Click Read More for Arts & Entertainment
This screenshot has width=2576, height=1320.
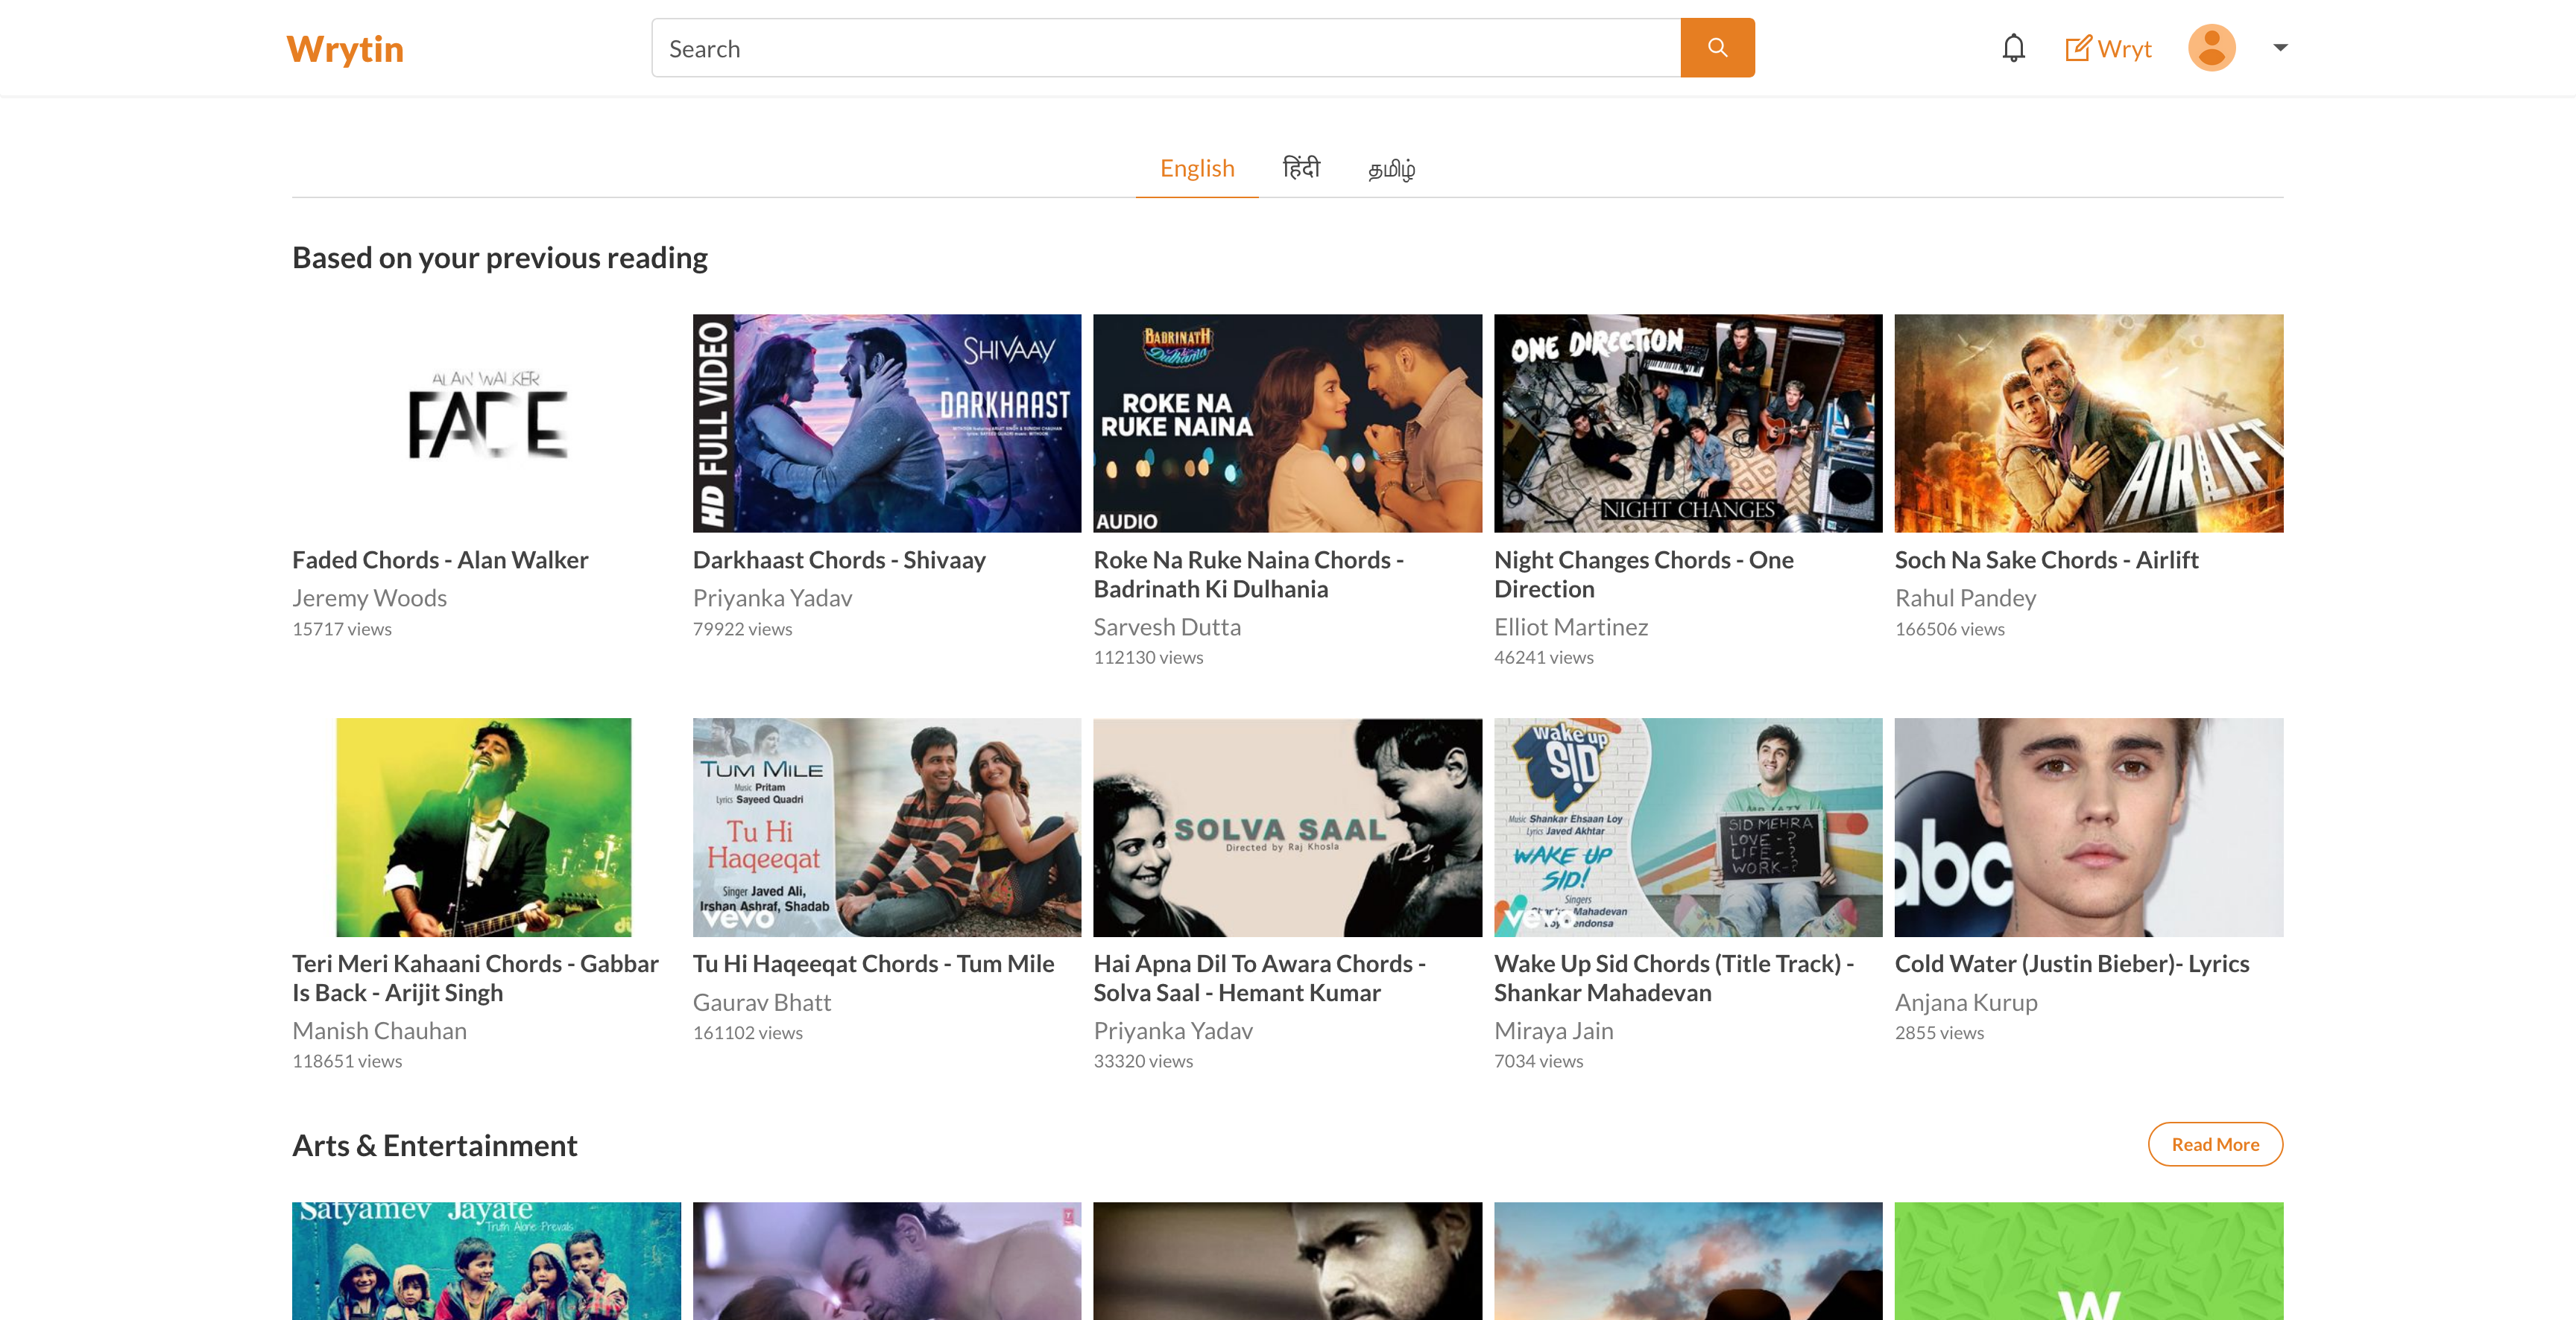click(x=2215, y=1144)
